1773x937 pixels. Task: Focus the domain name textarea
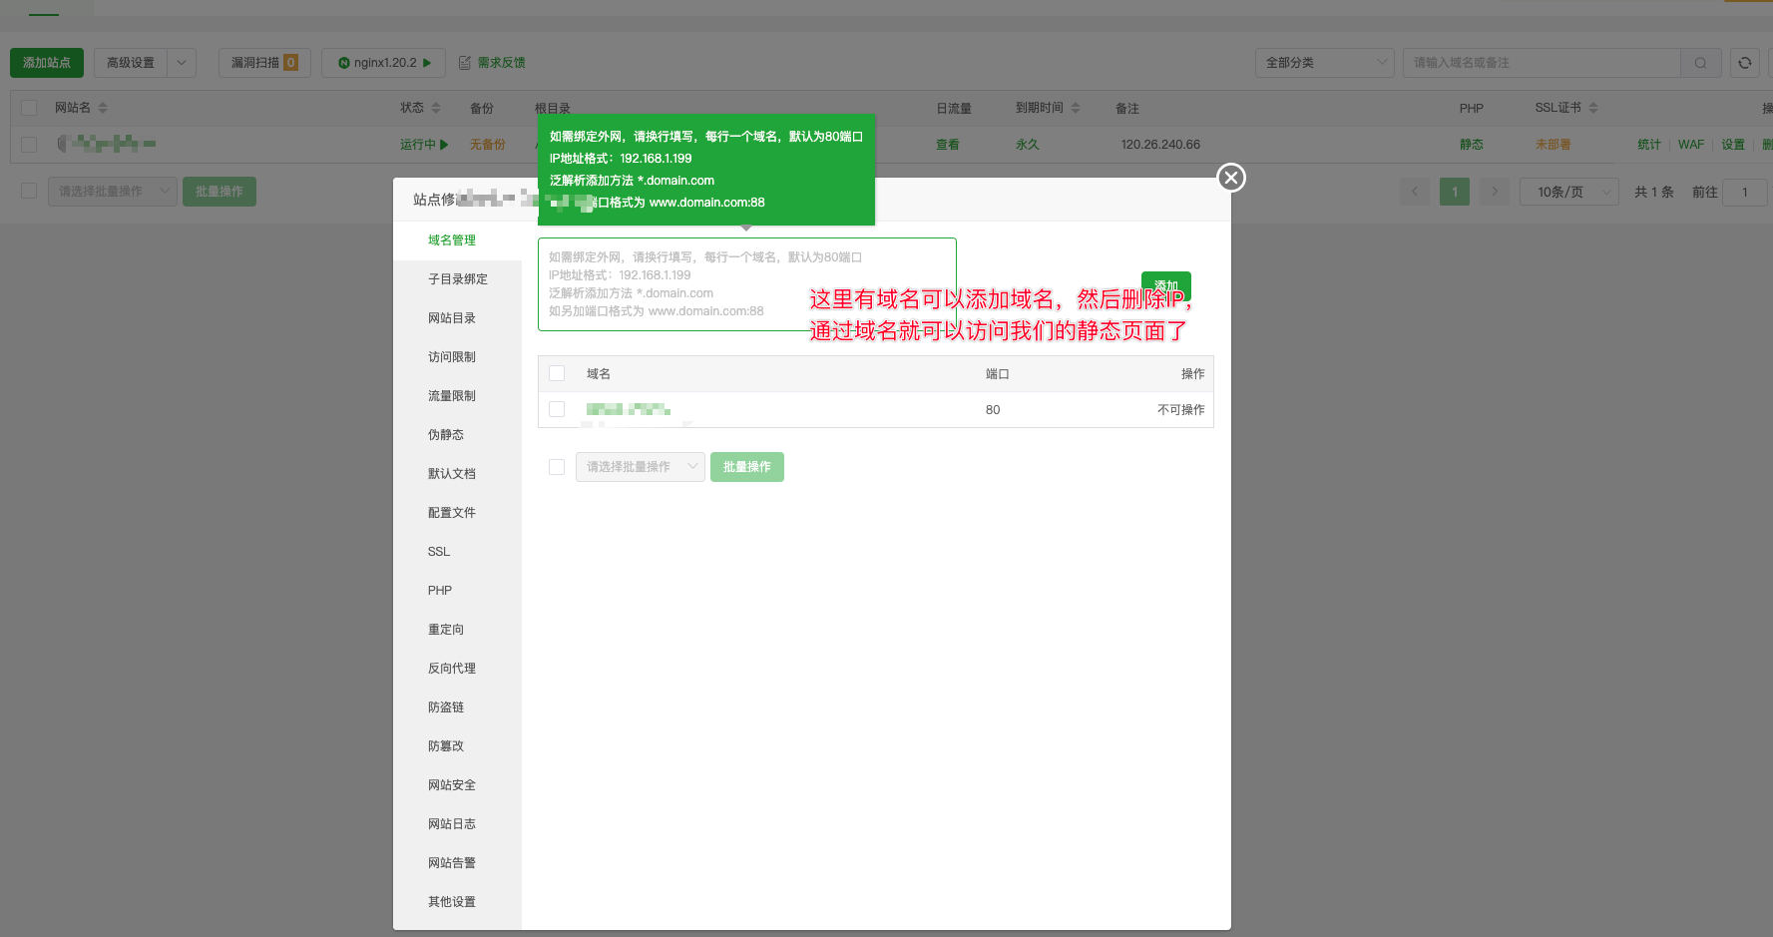point(747,284)
